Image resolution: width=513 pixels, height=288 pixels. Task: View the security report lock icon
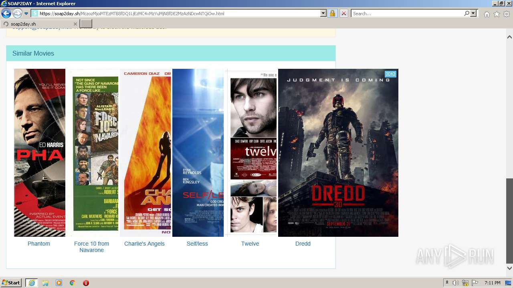coord(332,14)
